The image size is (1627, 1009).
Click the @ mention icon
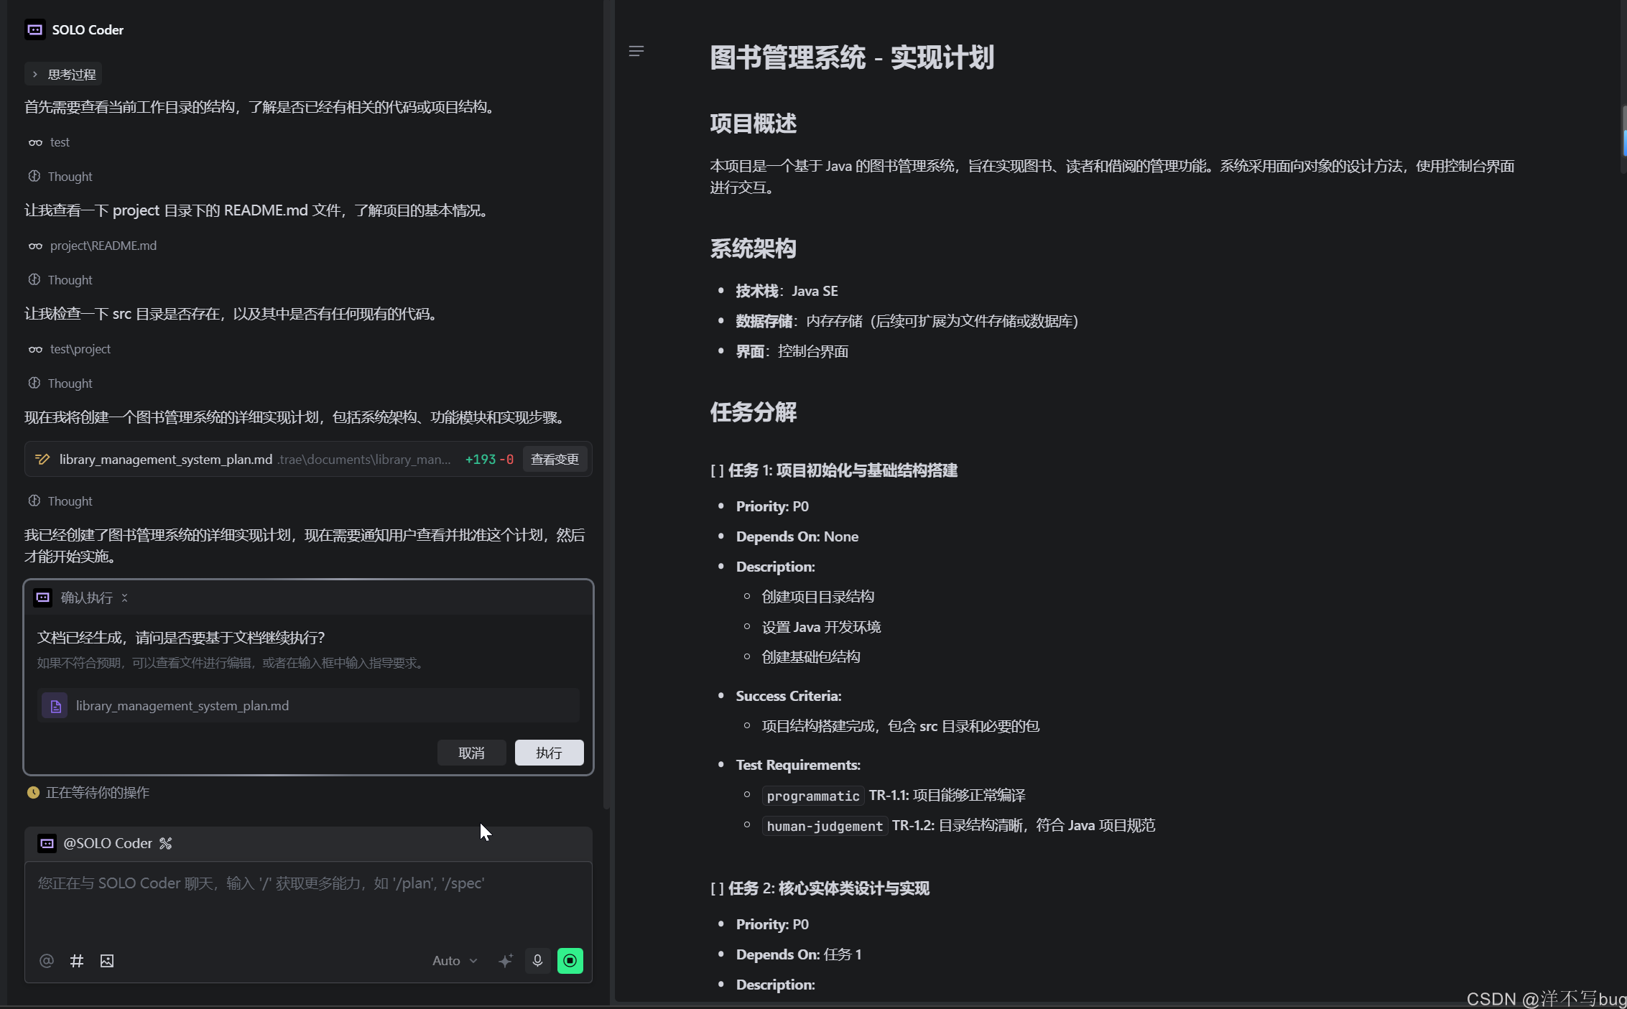[x=47, y=961]
